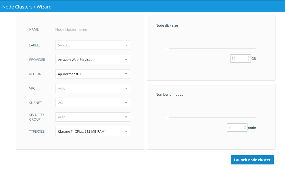Open the REGION dropdown showing ap-northeast-1
Viewport: 285px width, 176px height.
(93, 74)
